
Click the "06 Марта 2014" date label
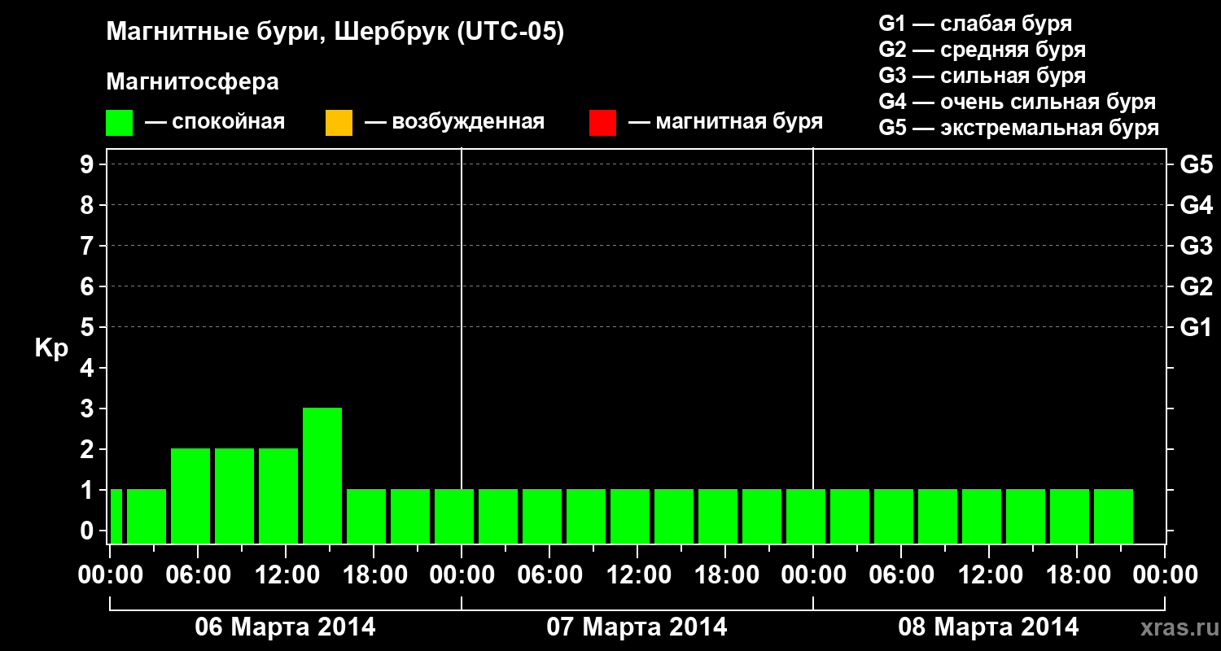coord(286,627)
